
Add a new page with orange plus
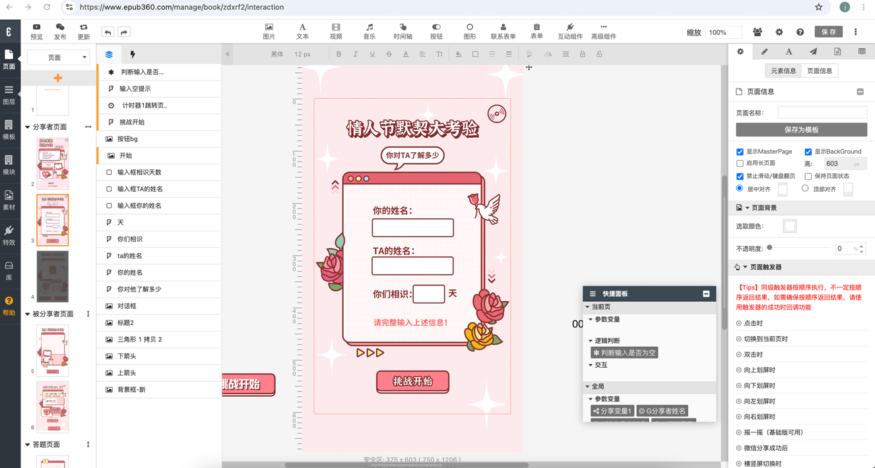[58, 78]
